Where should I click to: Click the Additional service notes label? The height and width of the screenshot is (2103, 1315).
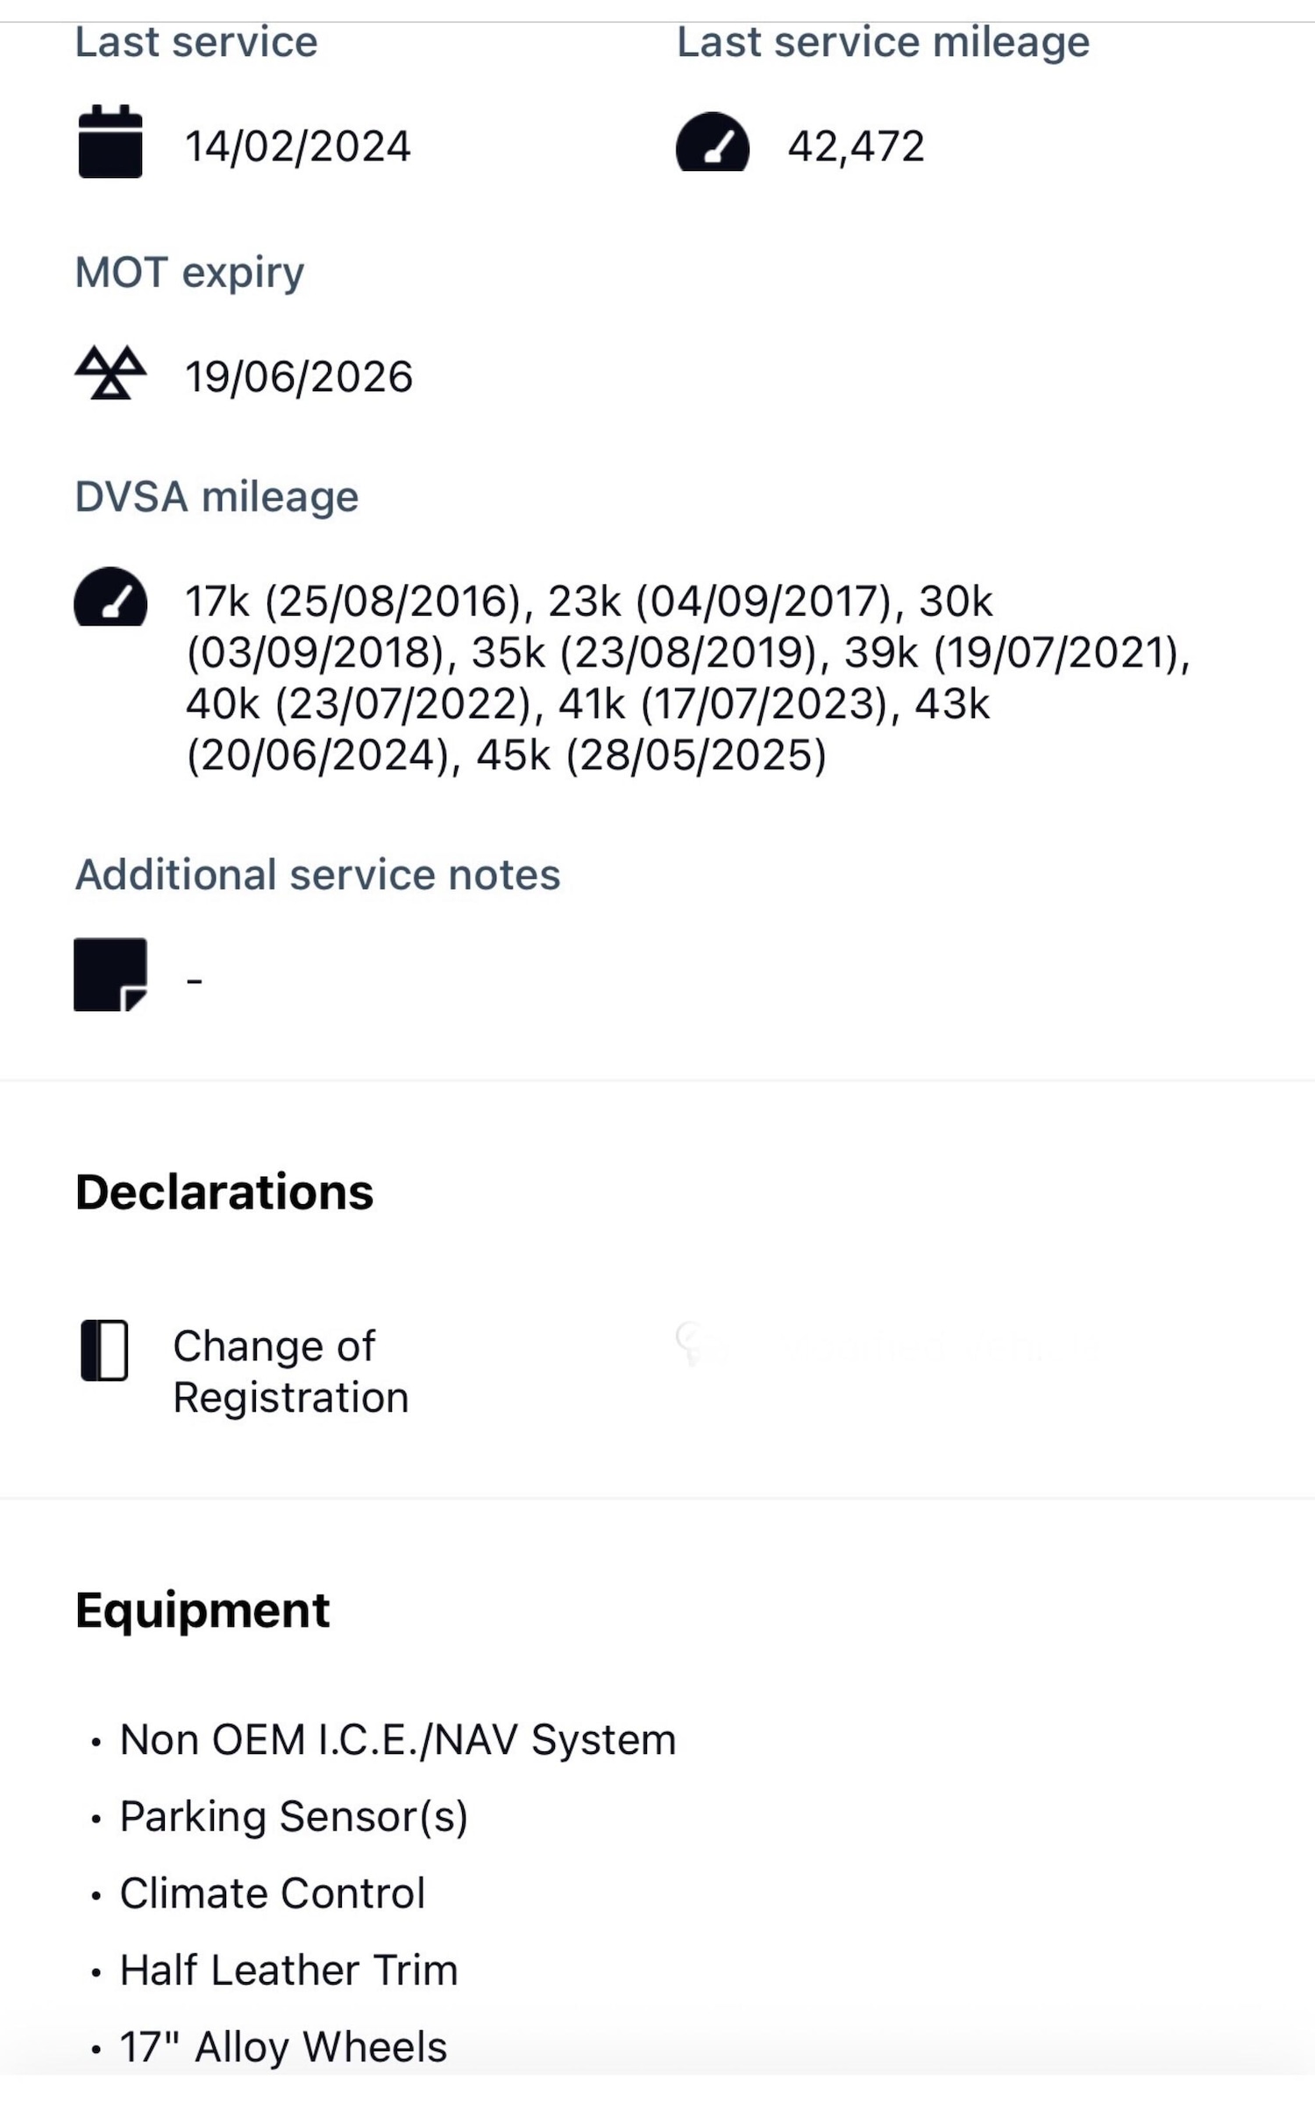pyautogui.click(x=317, y=874)
